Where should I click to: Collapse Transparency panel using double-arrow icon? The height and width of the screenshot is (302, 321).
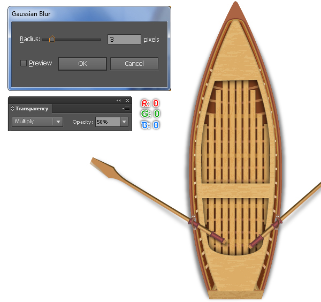click(x=118, y=100)
